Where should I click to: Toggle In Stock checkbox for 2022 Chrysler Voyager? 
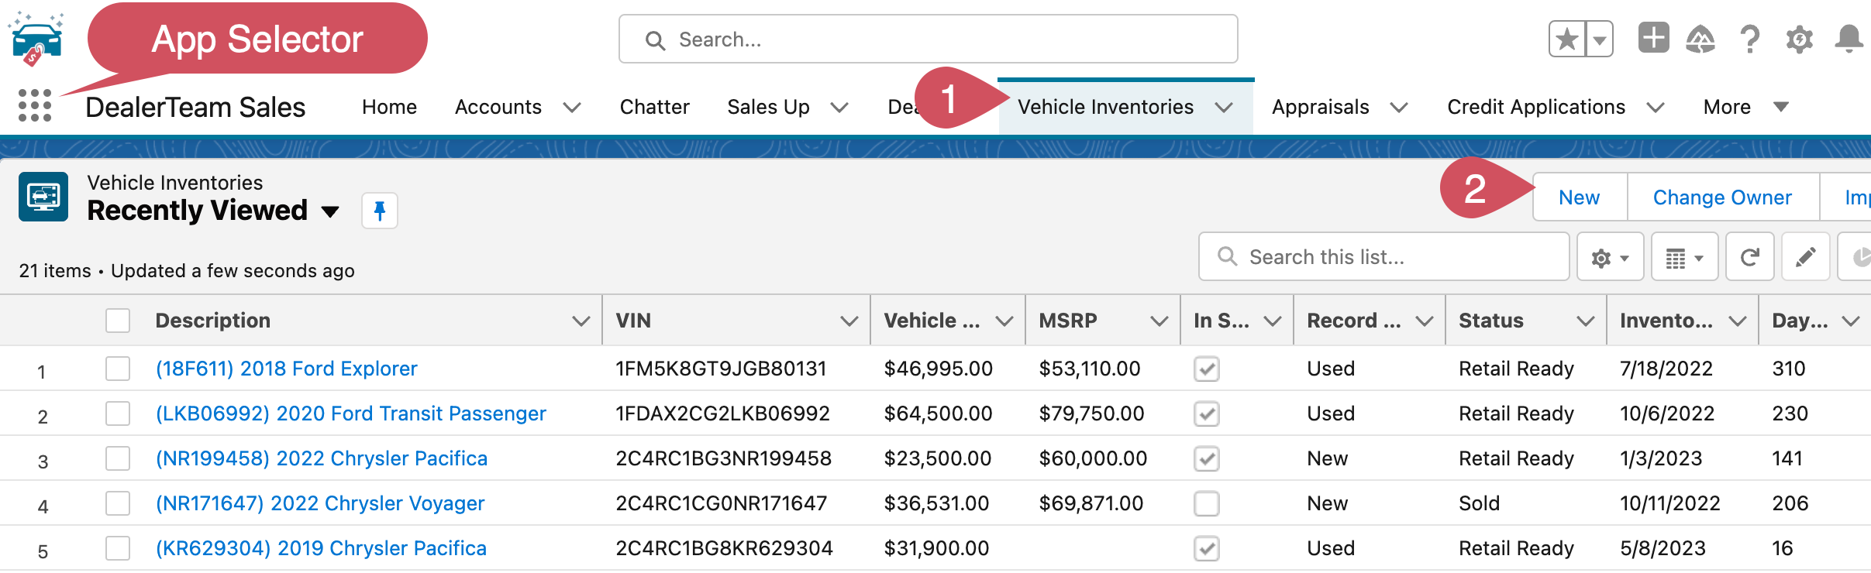click(1207, 503)
